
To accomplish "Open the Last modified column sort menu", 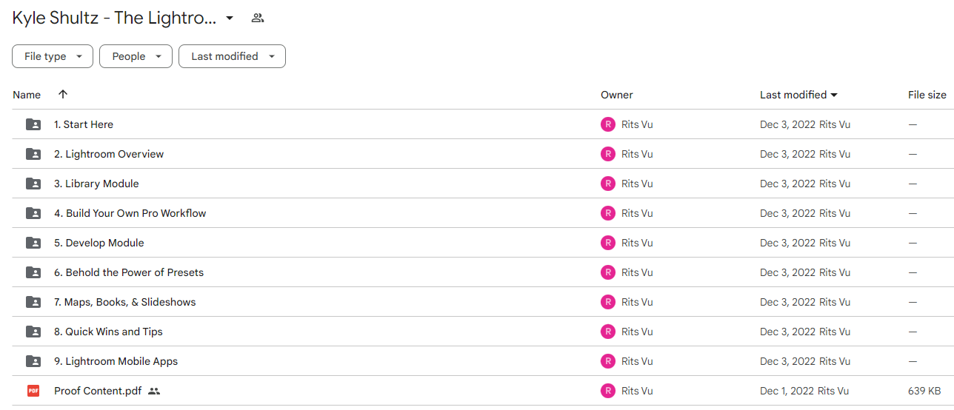I will (x=798, y=95).
